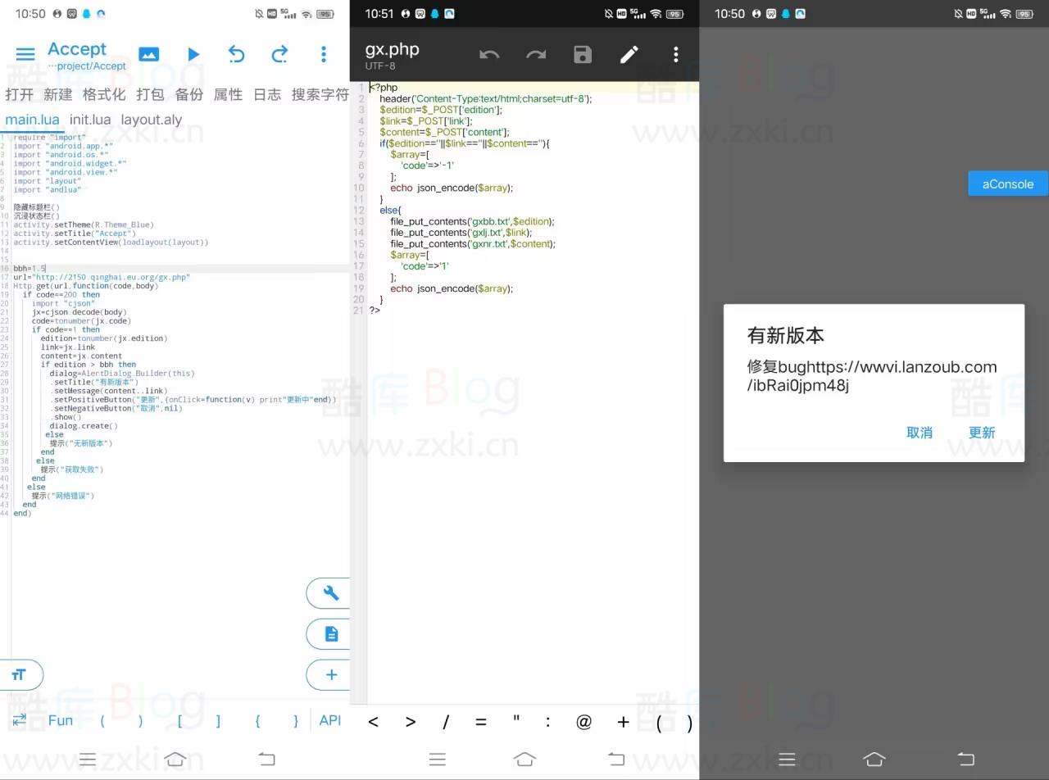
Task: Run the Accept project
Action: click(193, 54)
